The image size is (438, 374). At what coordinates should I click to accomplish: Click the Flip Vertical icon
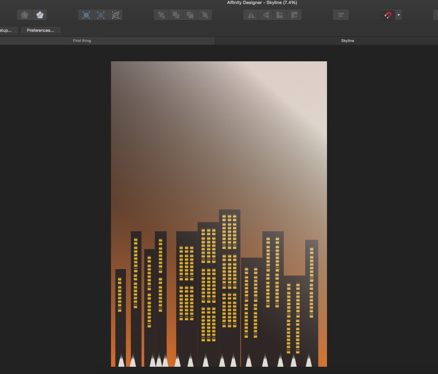tap(266, 15)
